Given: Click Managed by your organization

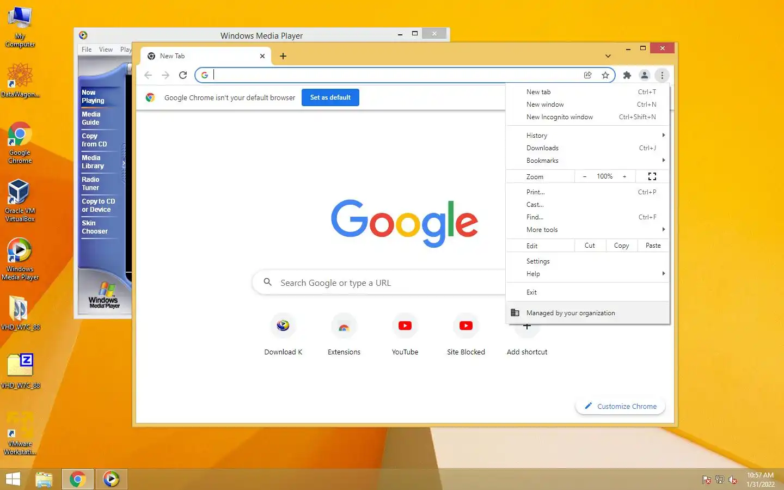Looking at the screenshot, I should pos(588,313).
